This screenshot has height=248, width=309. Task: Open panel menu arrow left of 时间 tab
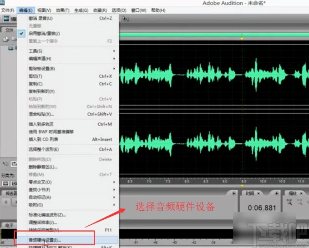click(x=234, y=193)
